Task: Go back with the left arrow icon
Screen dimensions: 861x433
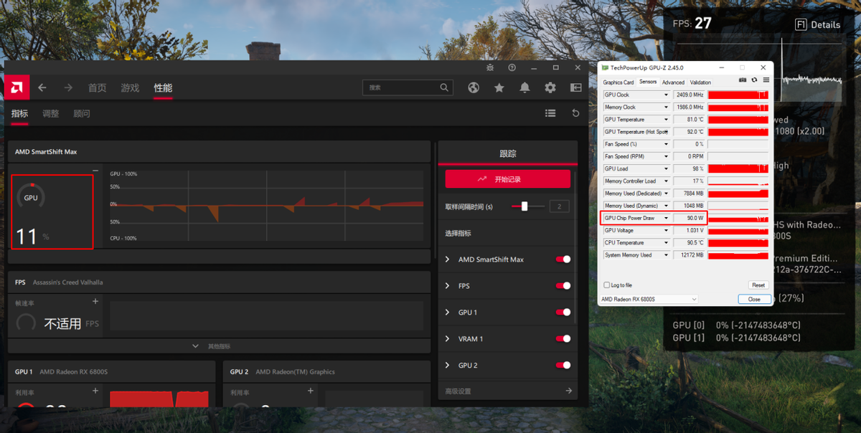Action: click(x=42, y=87)
